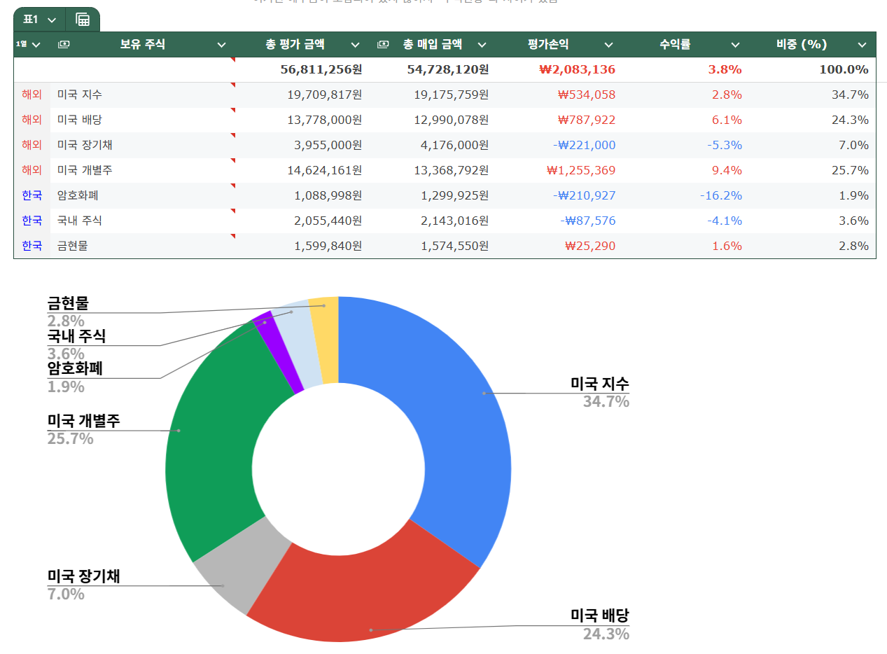Open the 총 평가 금액 column dropdown arrow
887x654 pixels.
(x=355, y=45)
